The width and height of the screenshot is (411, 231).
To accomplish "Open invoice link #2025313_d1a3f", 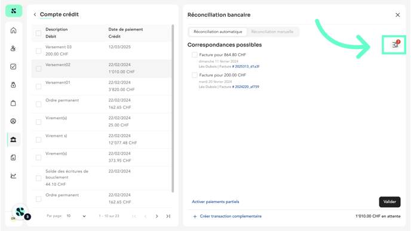I will (246, 66).
